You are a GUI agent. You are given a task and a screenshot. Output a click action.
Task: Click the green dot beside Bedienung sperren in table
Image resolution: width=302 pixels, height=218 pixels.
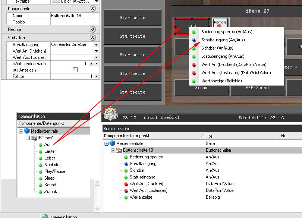pos(126,157)
